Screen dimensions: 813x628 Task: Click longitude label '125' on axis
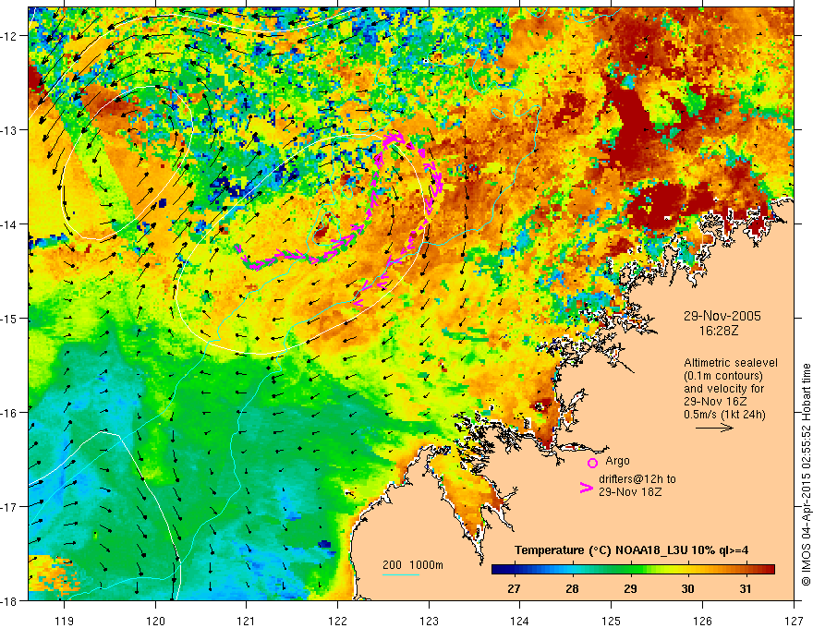[612, 621]
